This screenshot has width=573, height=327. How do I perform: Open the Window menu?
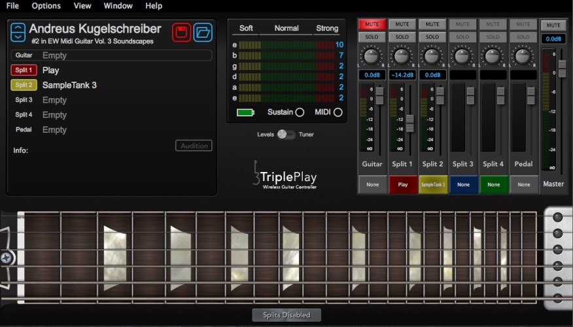tap(118, 6)
